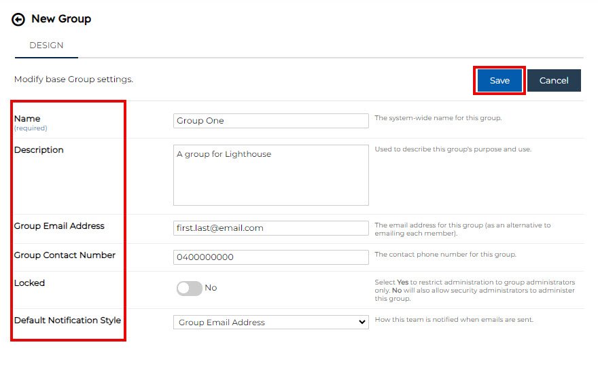Click the Default Notification Style label
Screen dimensions: 598x368
click(67, 320)
